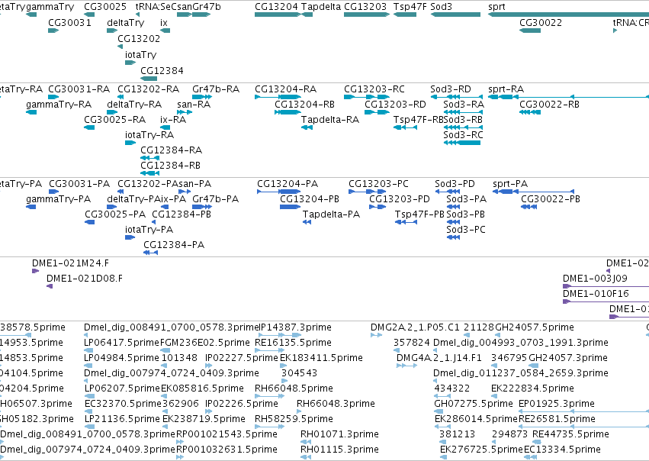
Task: Click transcript Sod3-RD
Action: point(450,89)
